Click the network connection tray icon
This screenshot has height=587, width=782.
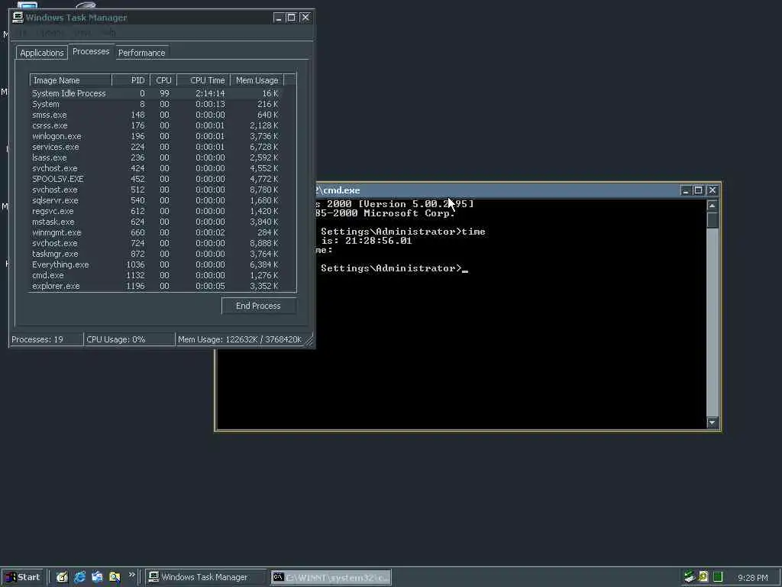[690, 577]
